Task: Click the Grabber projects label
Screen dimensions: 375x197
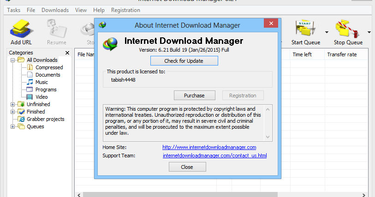Action: 46,119
